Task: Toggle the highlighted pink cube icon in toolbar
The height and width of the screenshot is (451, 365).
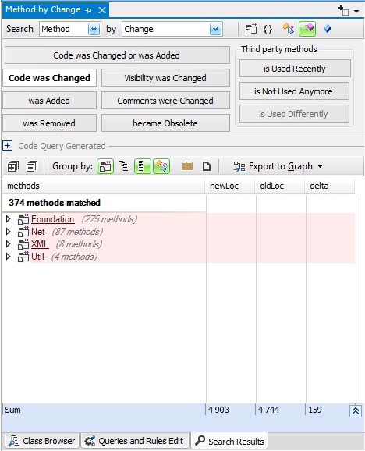Action: [307, 29]
